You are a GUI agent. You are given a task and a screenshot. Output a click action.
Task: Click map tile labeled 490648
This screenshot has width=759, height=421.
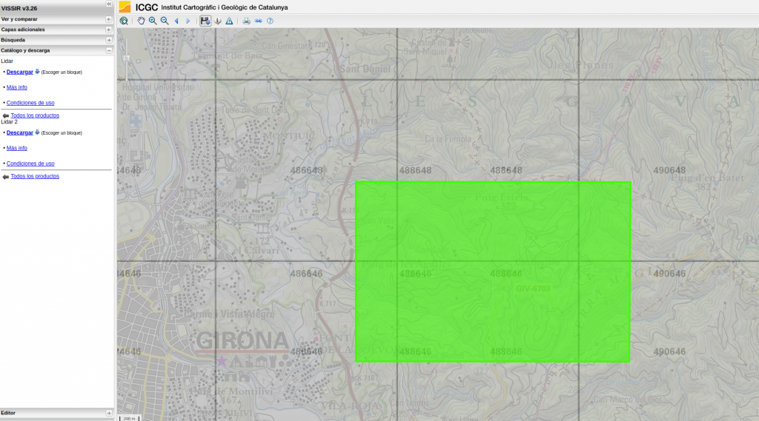(x=669, y=170)
